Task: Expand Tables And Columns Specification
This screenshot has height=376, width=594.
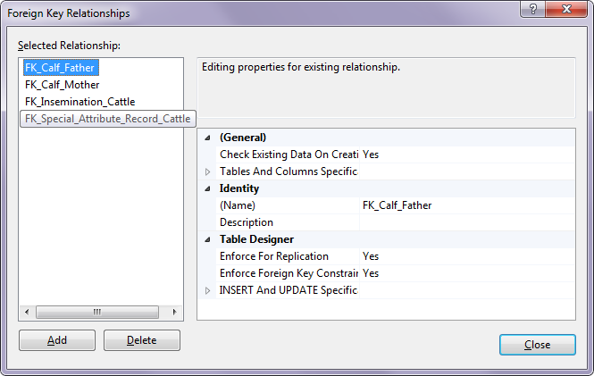Action: click(208, 171)
